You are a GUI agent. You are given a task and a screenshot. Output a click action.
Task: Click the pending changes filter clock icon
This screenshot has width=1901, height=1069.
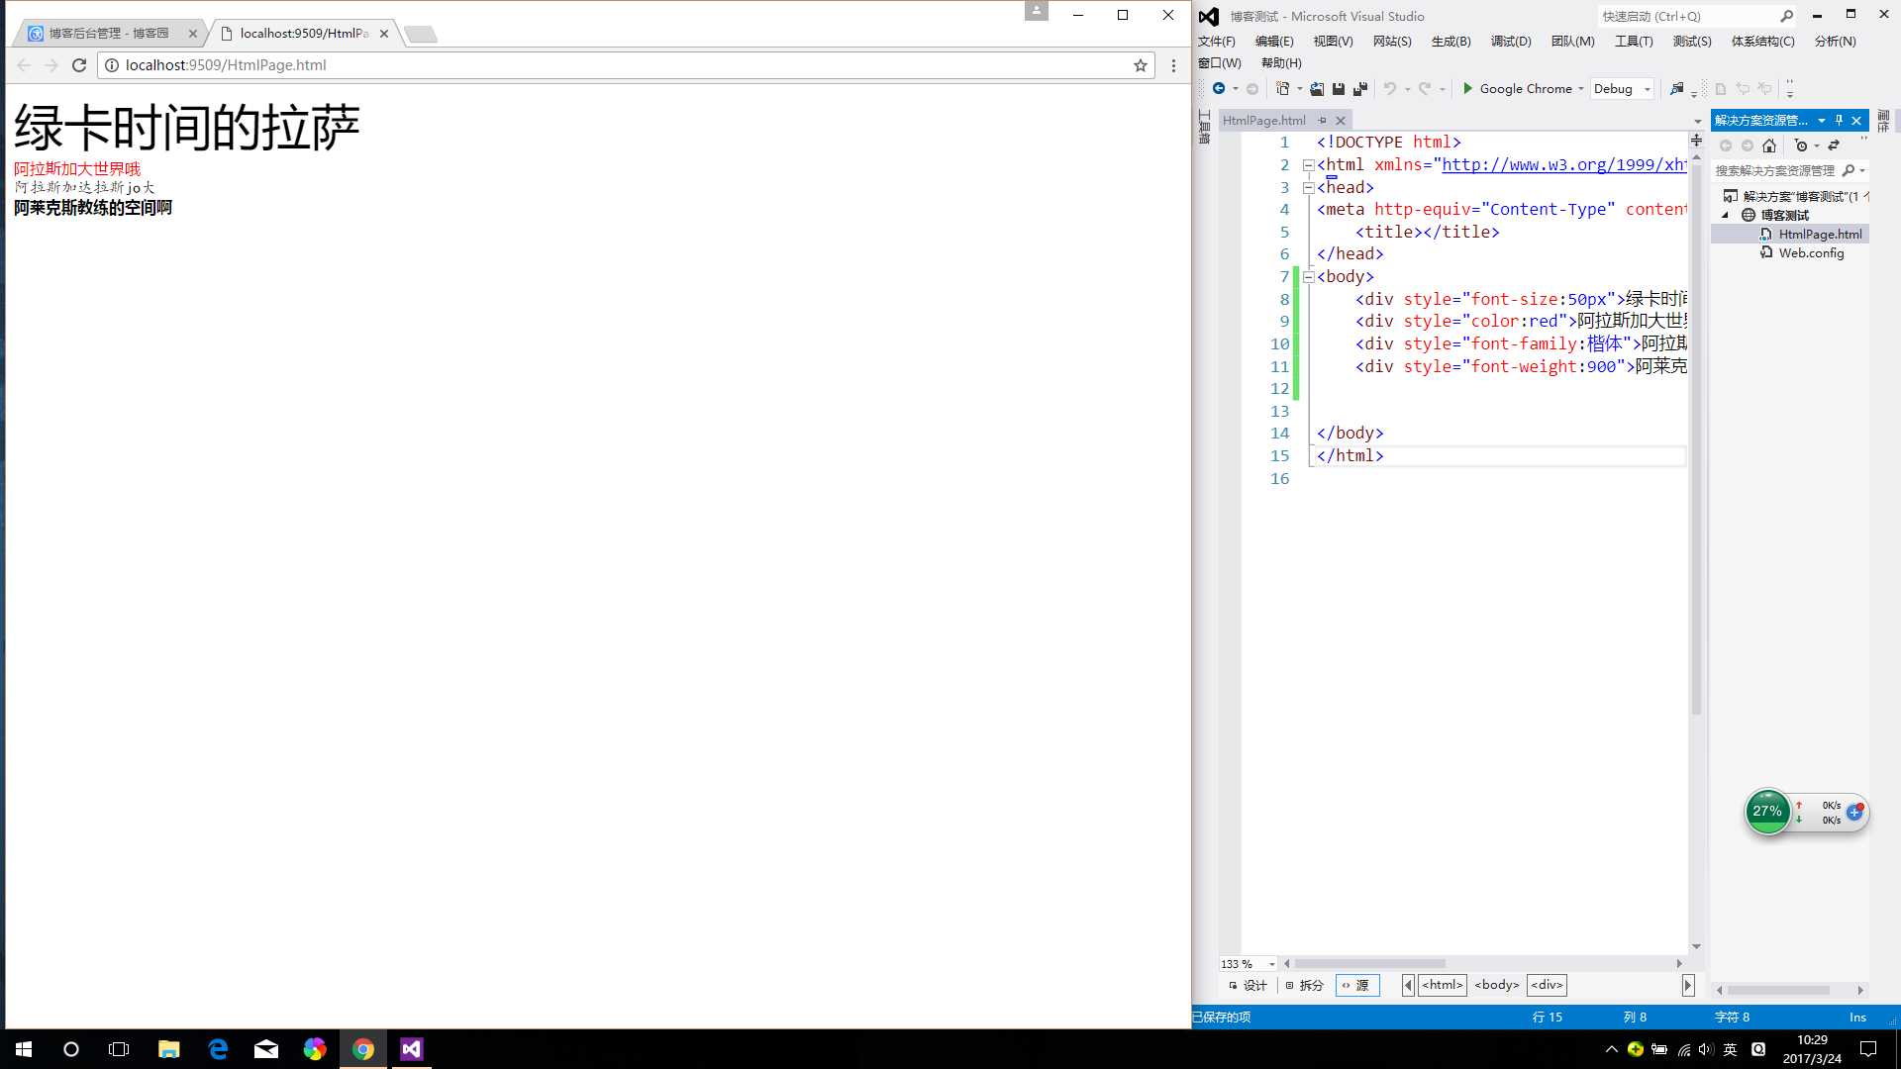(x=1801, y=146)
